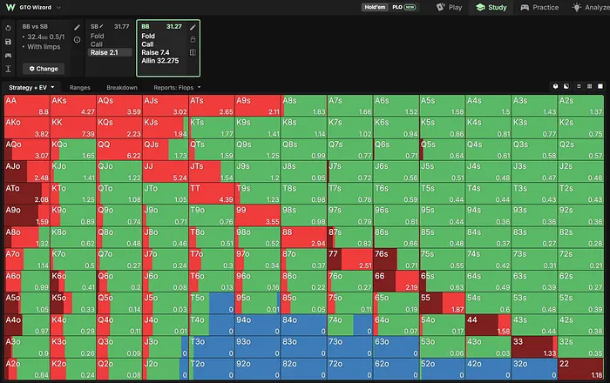This screenshot has height=383, width=610.
Task: Click the QQ cell showing 6.22
Action: [119, 150]
